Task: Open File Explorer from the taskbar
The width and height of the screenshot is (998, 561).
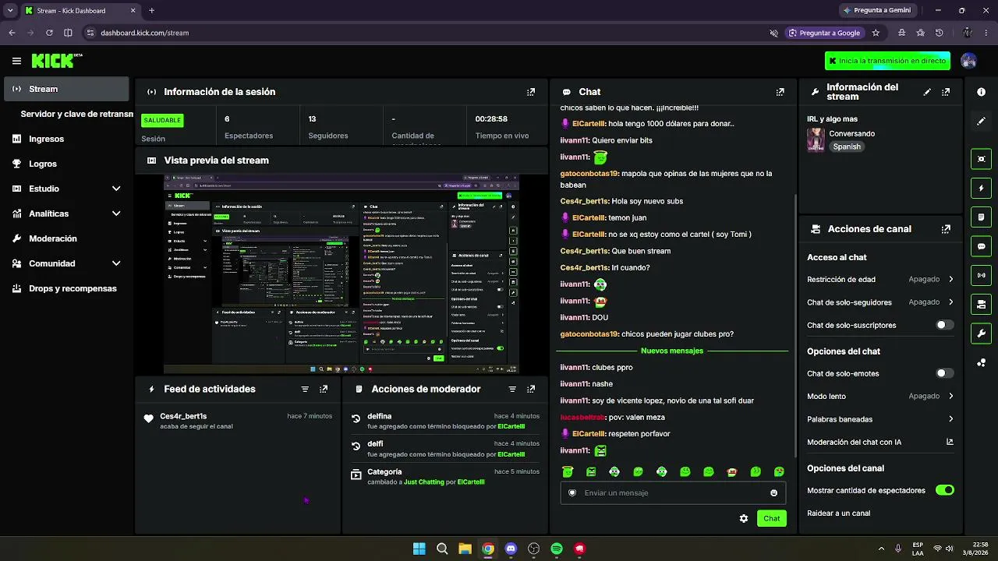Action: pos(465,549)
